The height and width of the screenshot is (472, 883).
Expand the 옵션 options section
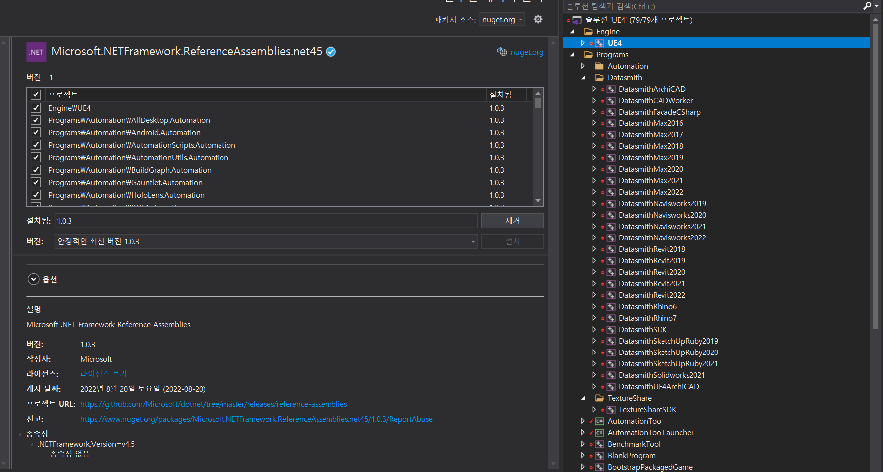(33, 279)
